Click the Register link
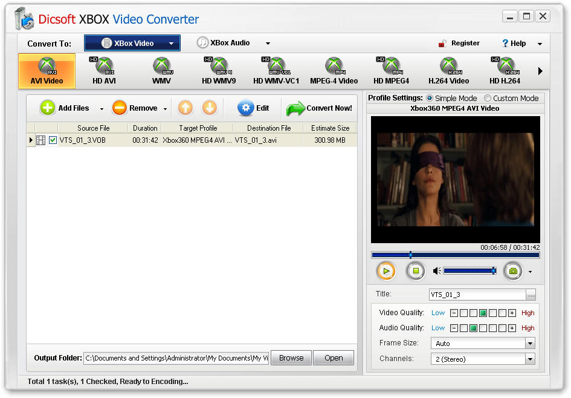The image size is (571, 398). click(x=465, y=43)
